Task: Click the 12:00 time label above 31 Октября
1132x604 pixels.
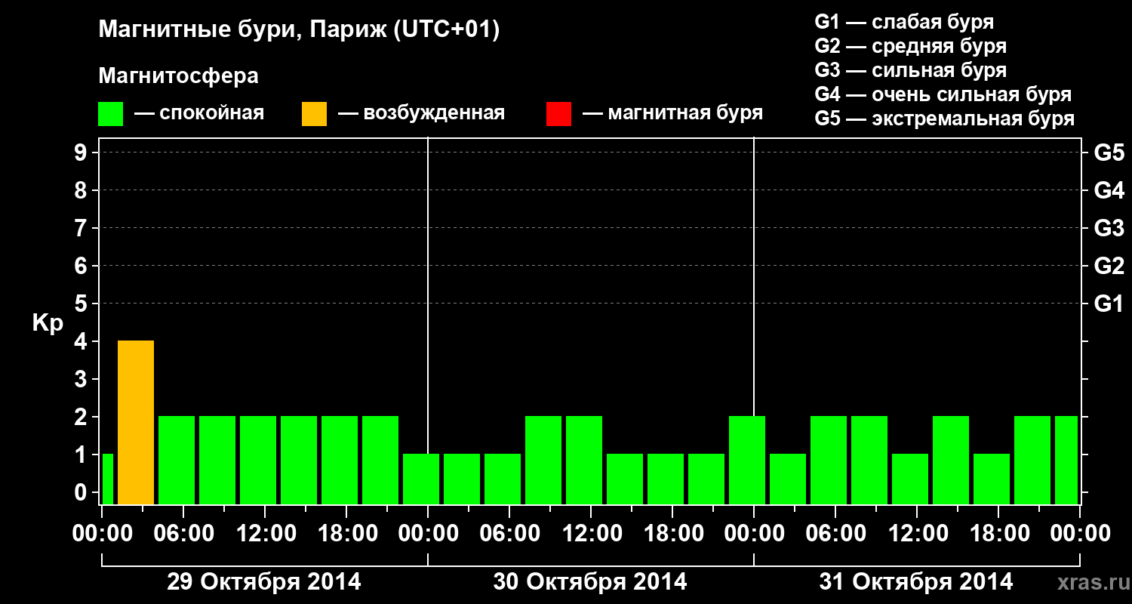Action: 917,533
